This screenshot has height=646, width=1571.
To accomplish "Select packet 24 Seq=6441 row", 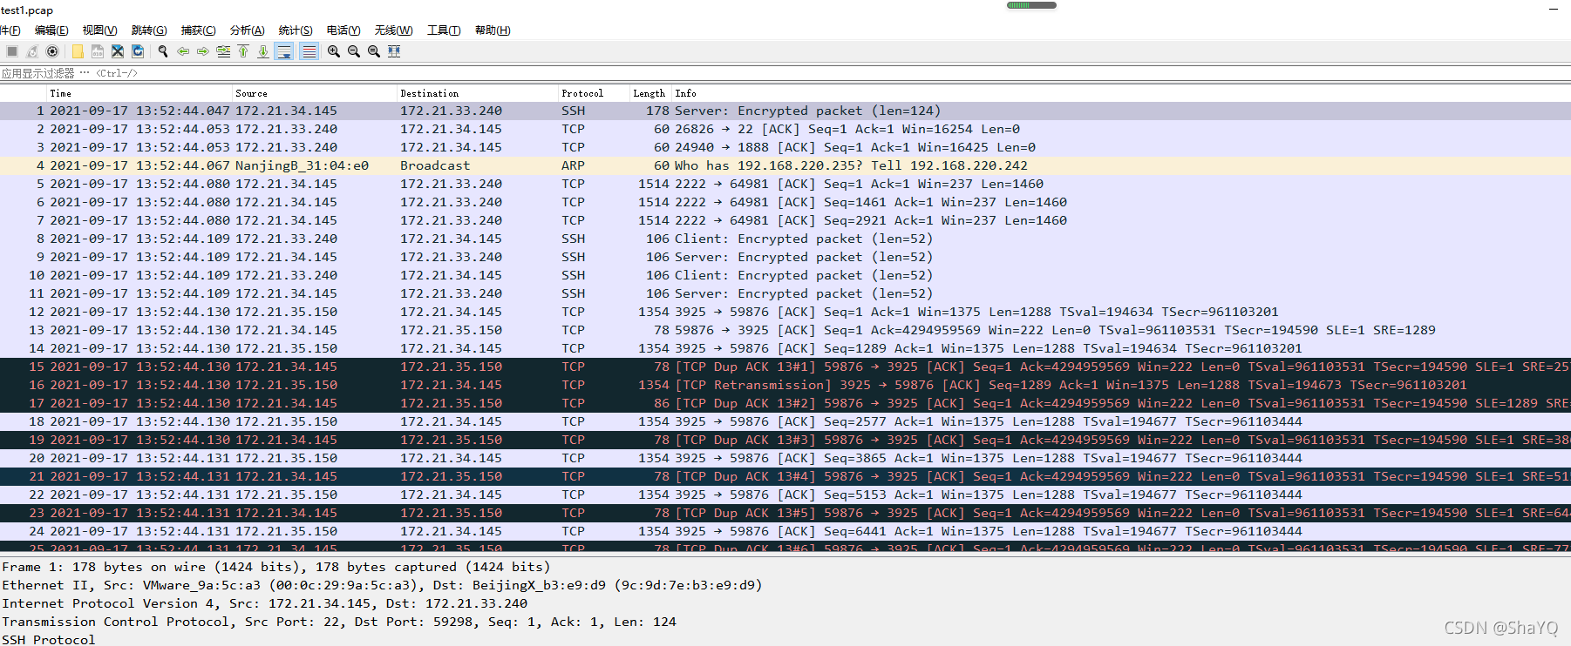I will [785, 531].
